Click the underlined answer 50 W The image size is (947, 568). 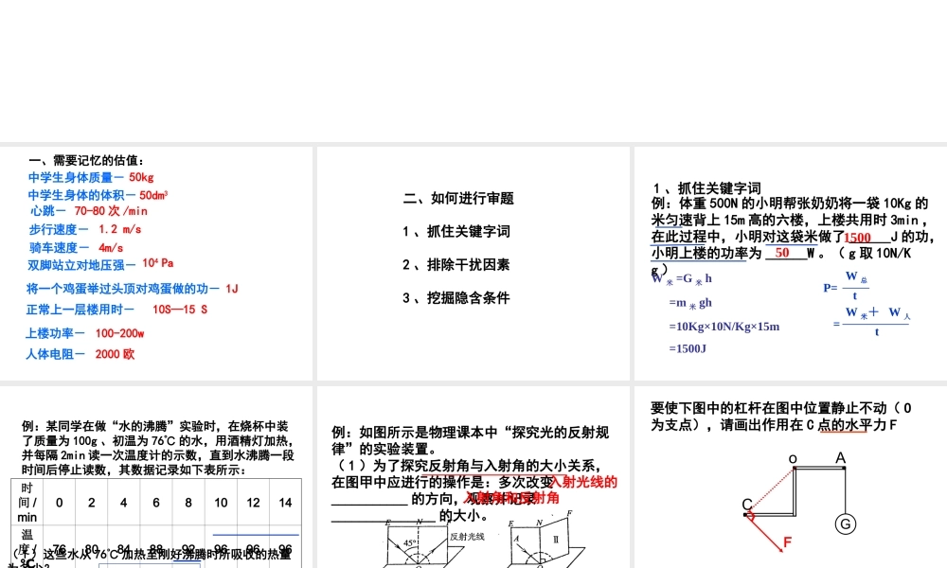pyautogui.click(x=782, y=252)
